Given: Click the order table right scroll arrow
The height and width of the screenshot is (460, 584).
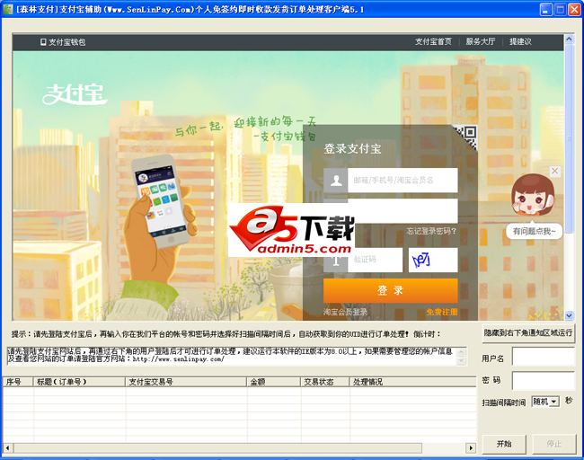Looking at the screenshot, I should (x=472, y=447).
